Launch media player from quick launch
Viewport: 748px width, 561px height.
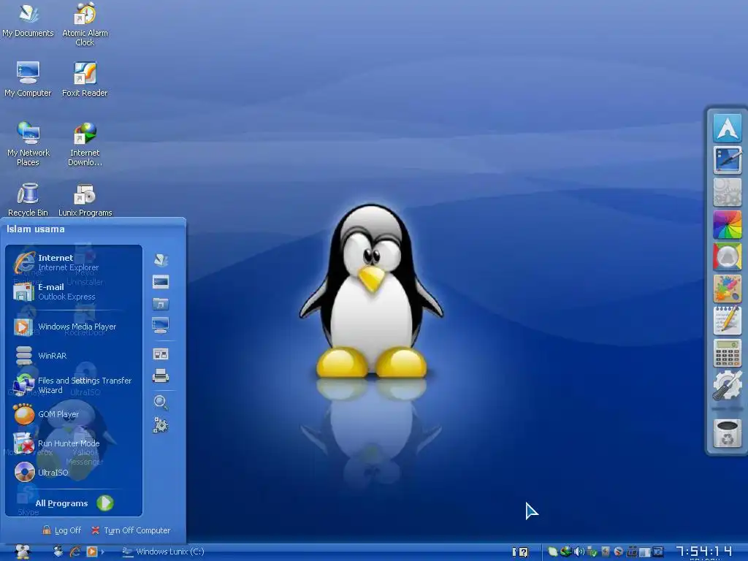click(91, 552)
